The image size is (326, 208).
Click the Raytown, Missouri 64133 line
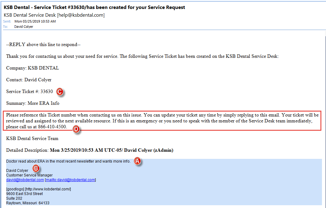(x=28, y=203)
